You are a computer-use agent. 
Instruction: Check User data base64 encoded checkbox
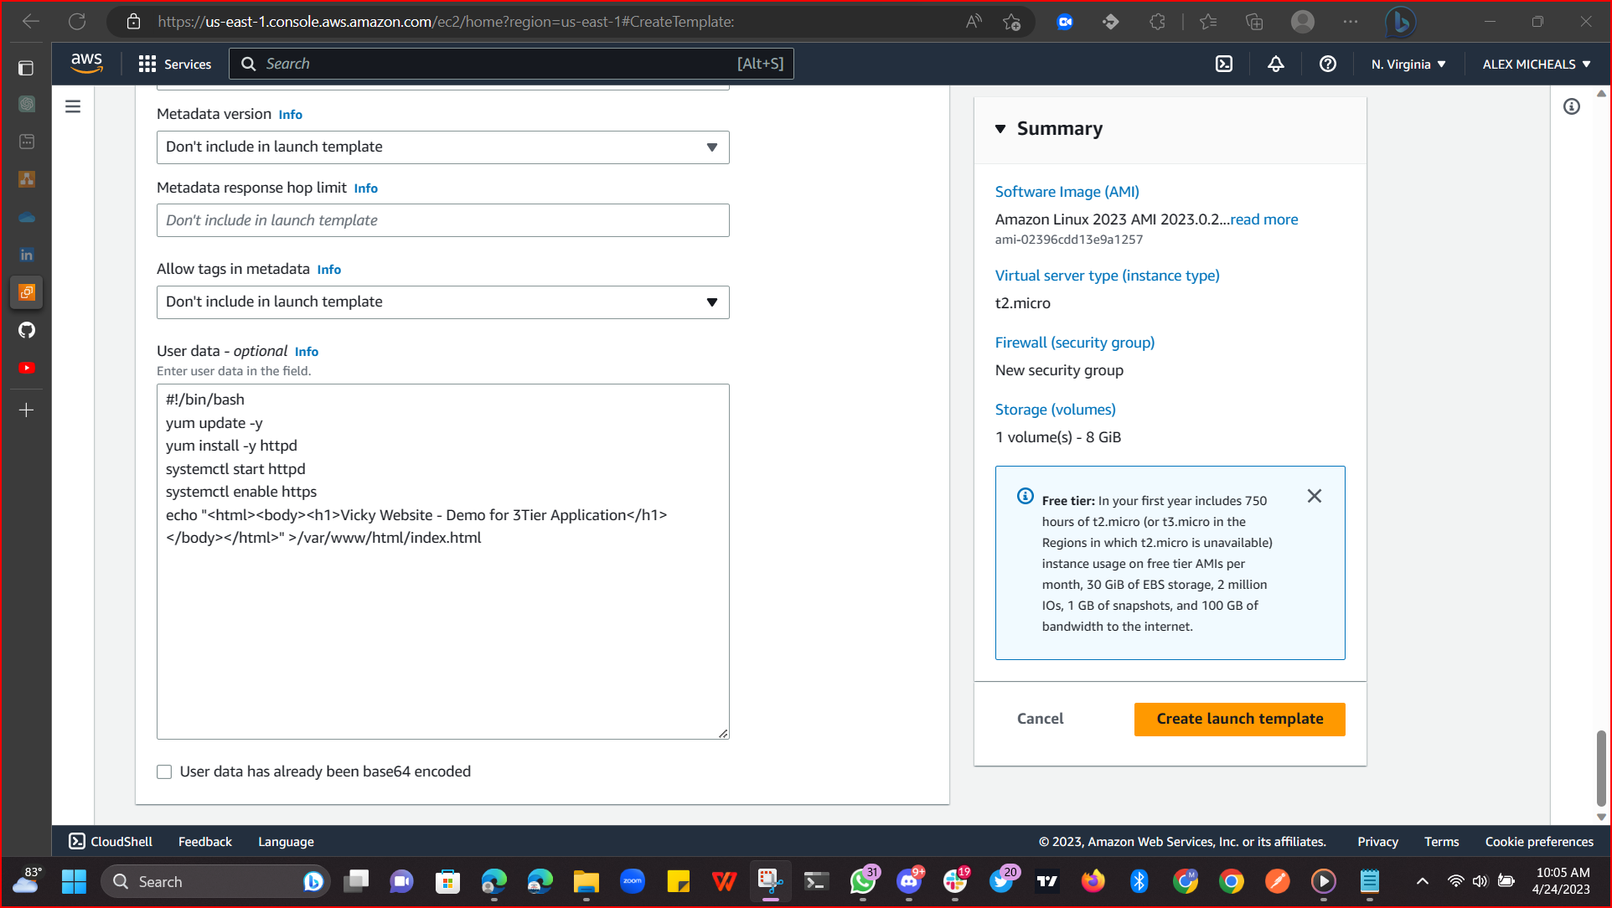point(164,771)
